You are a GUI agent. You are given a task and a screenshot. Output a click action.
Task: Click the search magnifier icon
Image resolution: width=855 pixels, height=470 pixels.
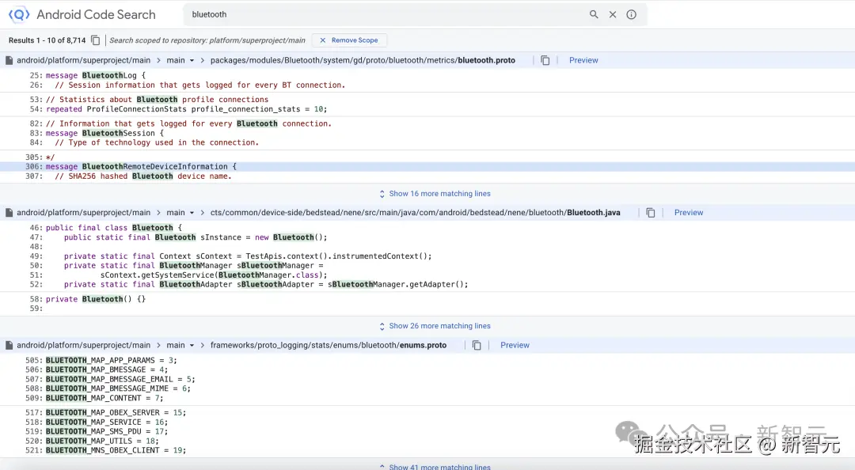594,15
